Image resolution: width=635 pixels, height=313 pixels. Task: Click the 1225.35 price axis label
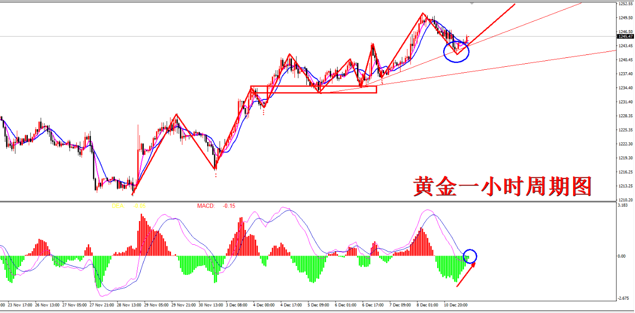pyautogui.click(x=626, y=130)
